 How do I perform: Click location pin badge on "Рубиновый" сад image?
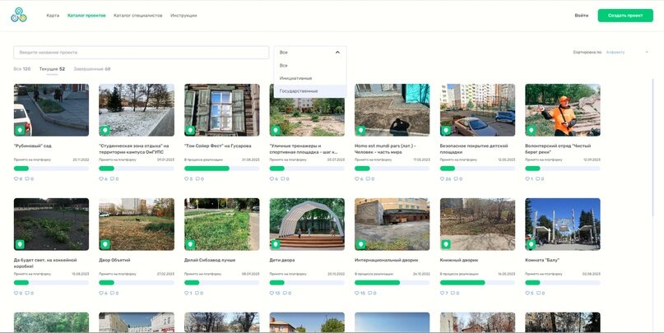click(20, 130)
